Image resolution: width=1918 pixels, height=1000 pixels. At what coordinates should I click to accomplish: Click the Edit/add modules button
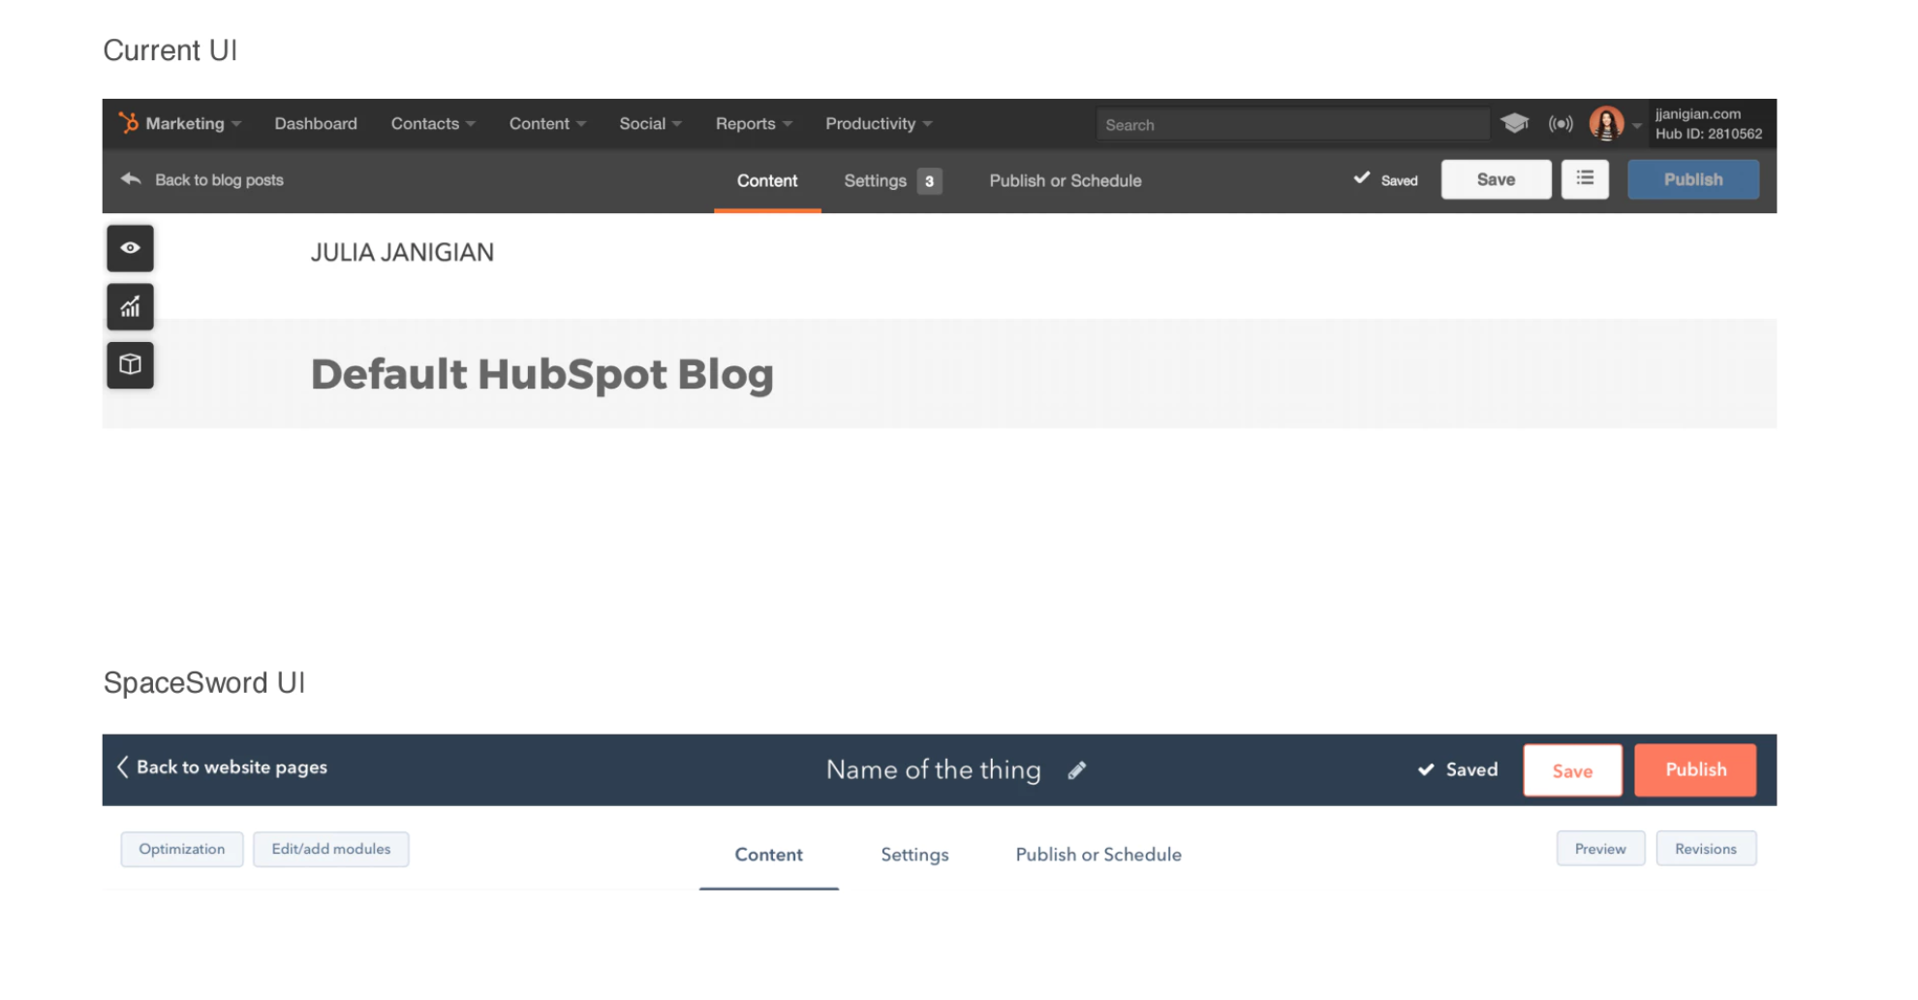click(x=331, y=849)
